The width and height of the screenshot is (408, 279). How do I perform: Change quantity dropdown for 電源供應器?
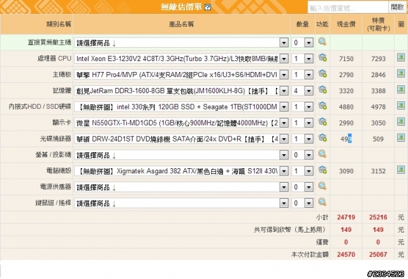click(302, 187)
